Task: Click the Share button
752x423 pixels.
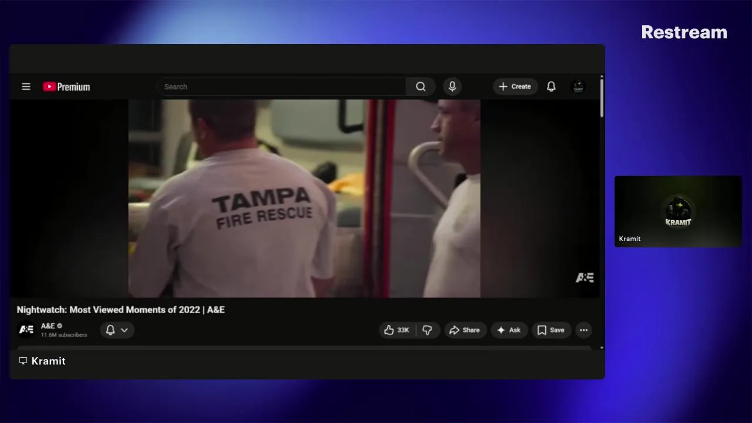Action: 465,330
